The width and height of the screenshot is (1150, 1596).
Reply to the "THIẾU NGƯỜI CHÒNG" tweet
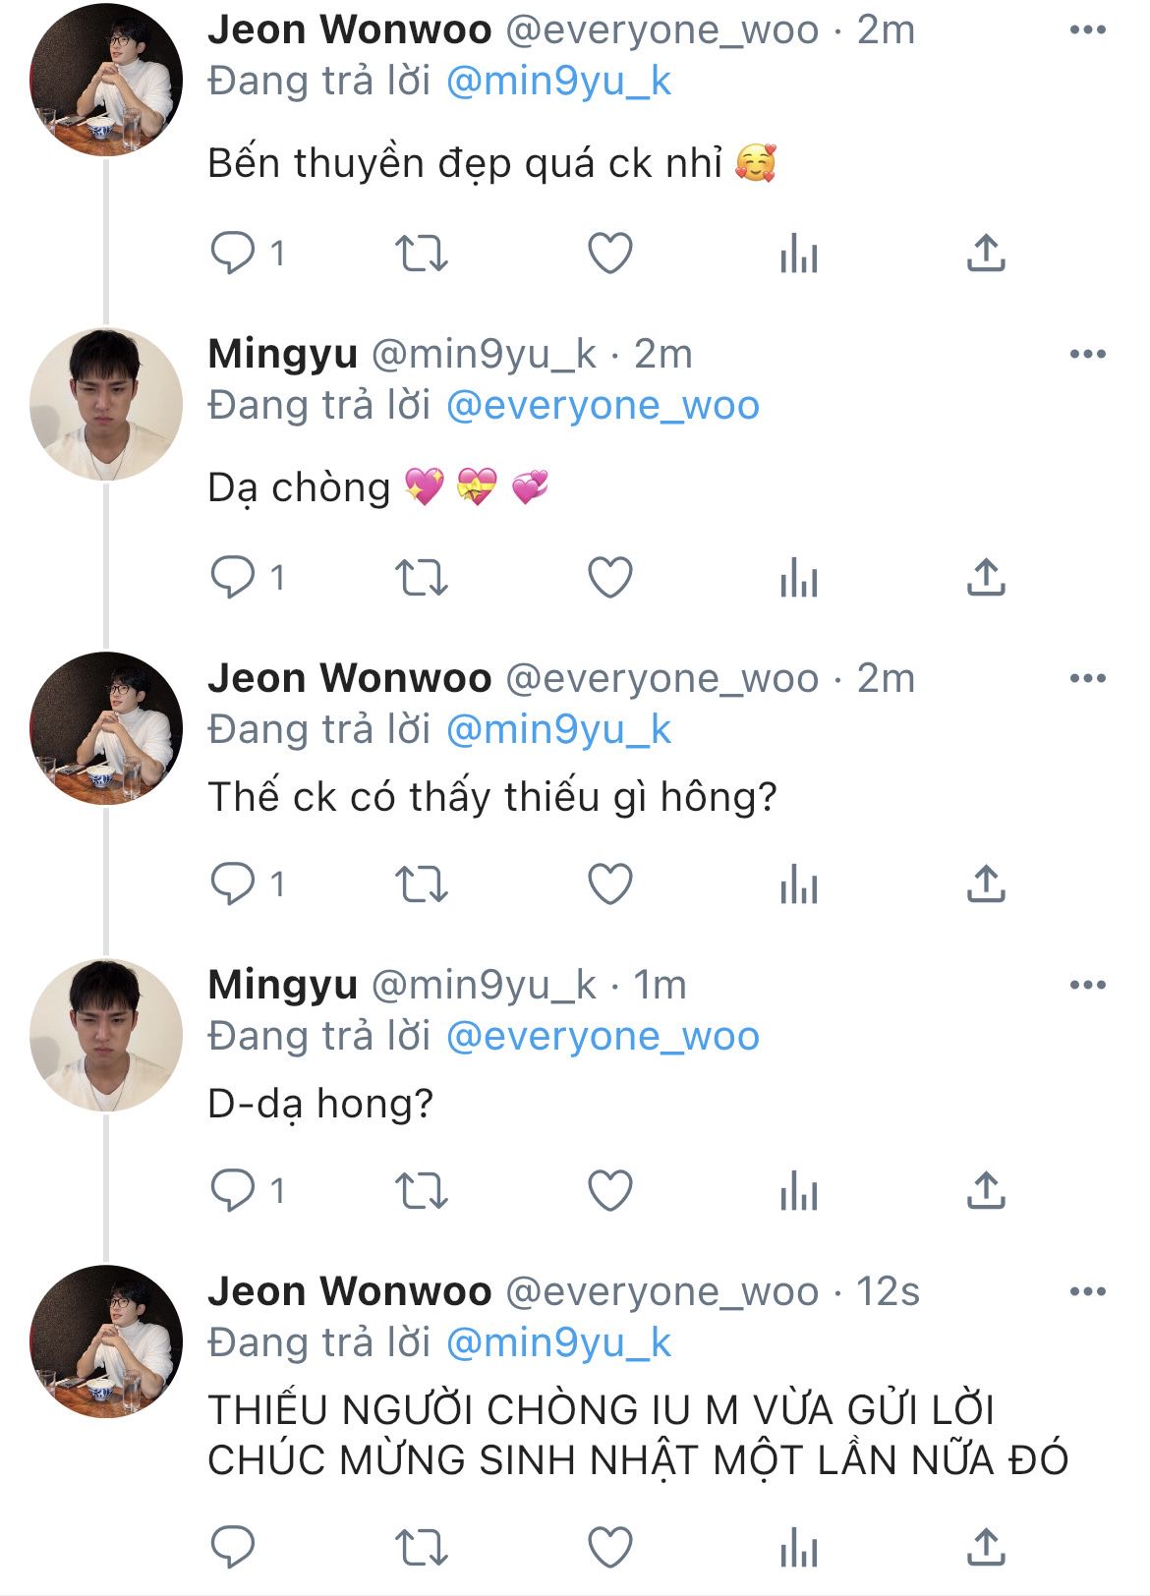pyautogui.click(x=233, y=1548)
